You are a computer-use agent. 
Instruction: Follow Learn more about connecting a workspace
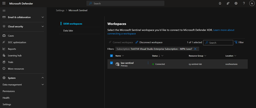coord(171,32)
